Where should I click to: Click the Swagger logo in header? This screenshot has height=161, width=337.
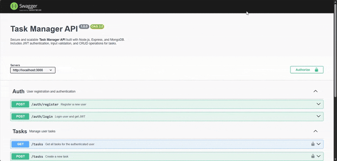click(x=26, y=7)
